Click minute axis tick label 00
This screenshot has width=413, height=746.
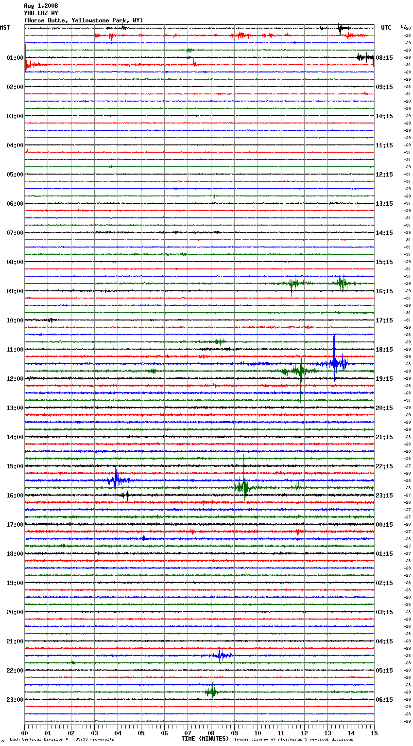(x=25, y=733)
